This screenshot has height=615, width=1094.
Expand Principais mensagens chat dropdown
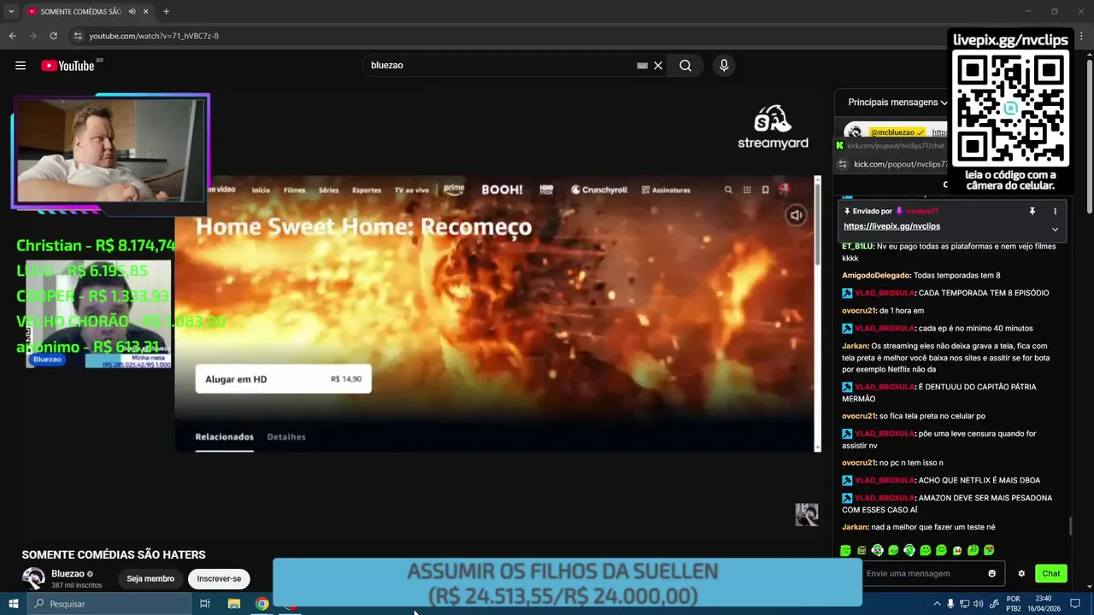point(897,102)
